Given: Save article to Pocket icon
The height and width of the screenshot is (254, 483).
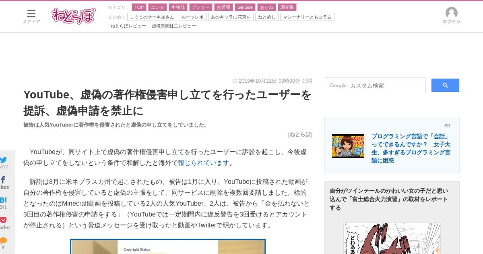Looking at the screenshot, I should click(3, 220).
